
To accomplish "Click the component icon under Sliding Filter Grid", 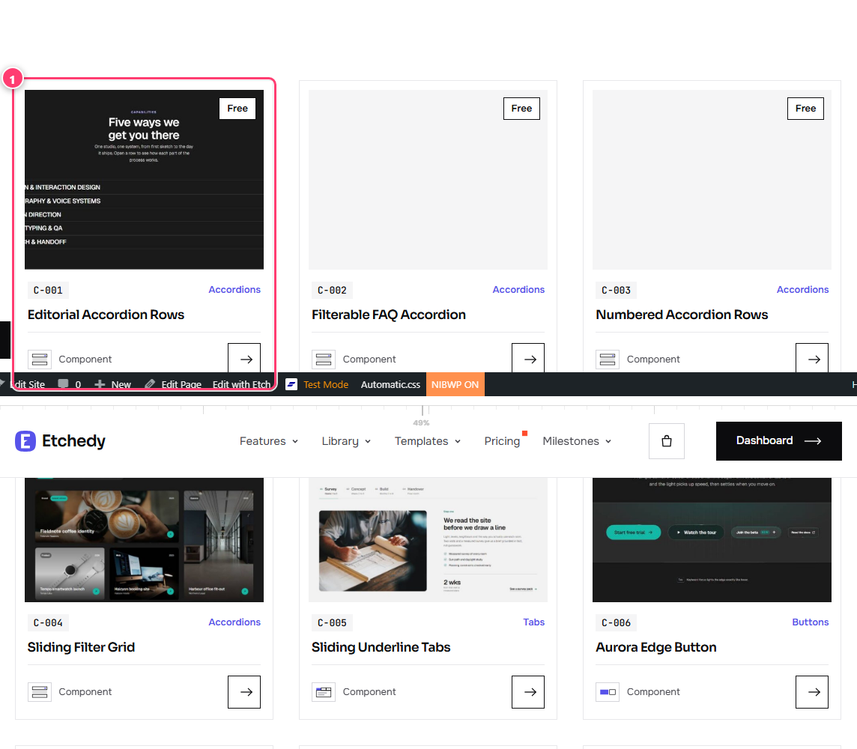I will (40, 692).
